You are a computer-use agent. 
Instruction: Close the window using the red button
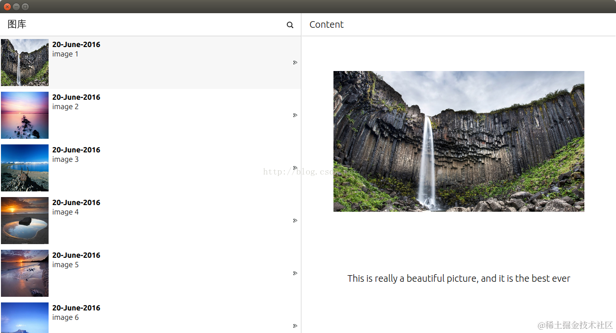point(8,7)
